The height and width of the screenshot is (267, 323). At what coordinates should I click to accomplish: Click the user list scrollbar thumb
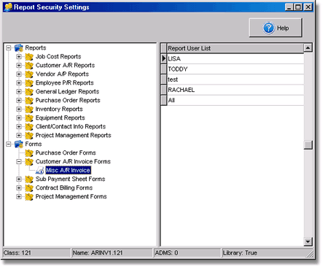click(x=308, y=145)
